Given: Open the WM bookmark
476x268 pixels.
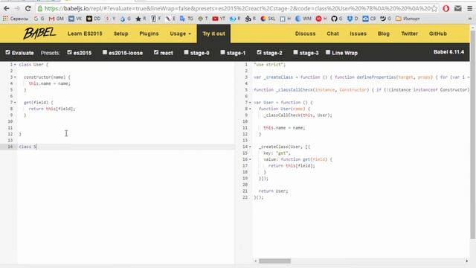Looking at the screenshot, I should [303, 19].
